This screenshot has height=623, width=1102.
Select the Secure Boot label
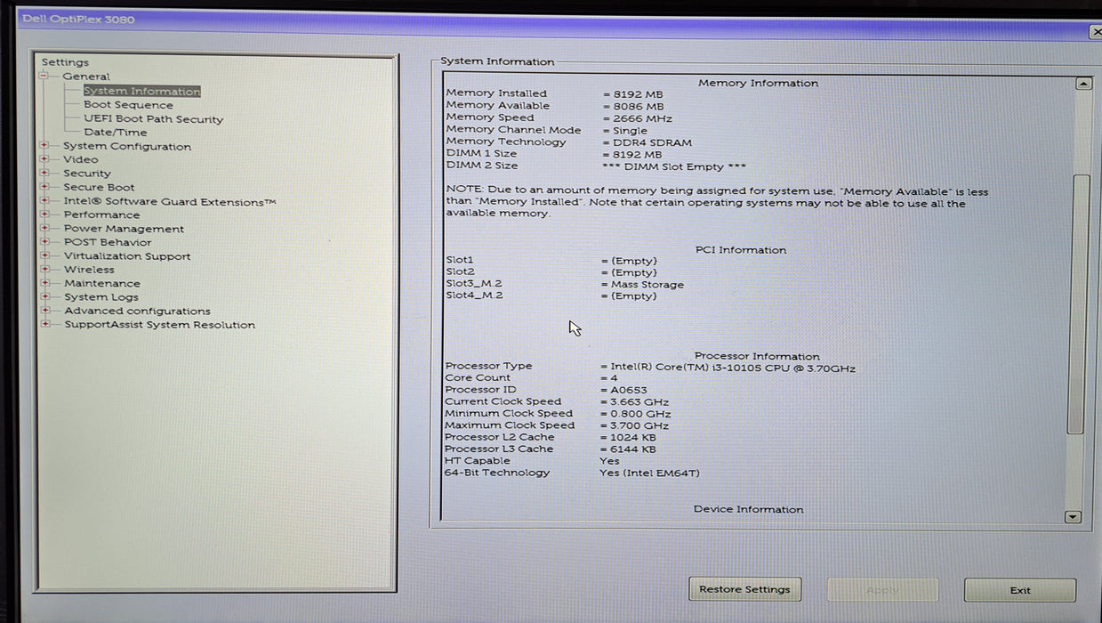pos(99,187)
